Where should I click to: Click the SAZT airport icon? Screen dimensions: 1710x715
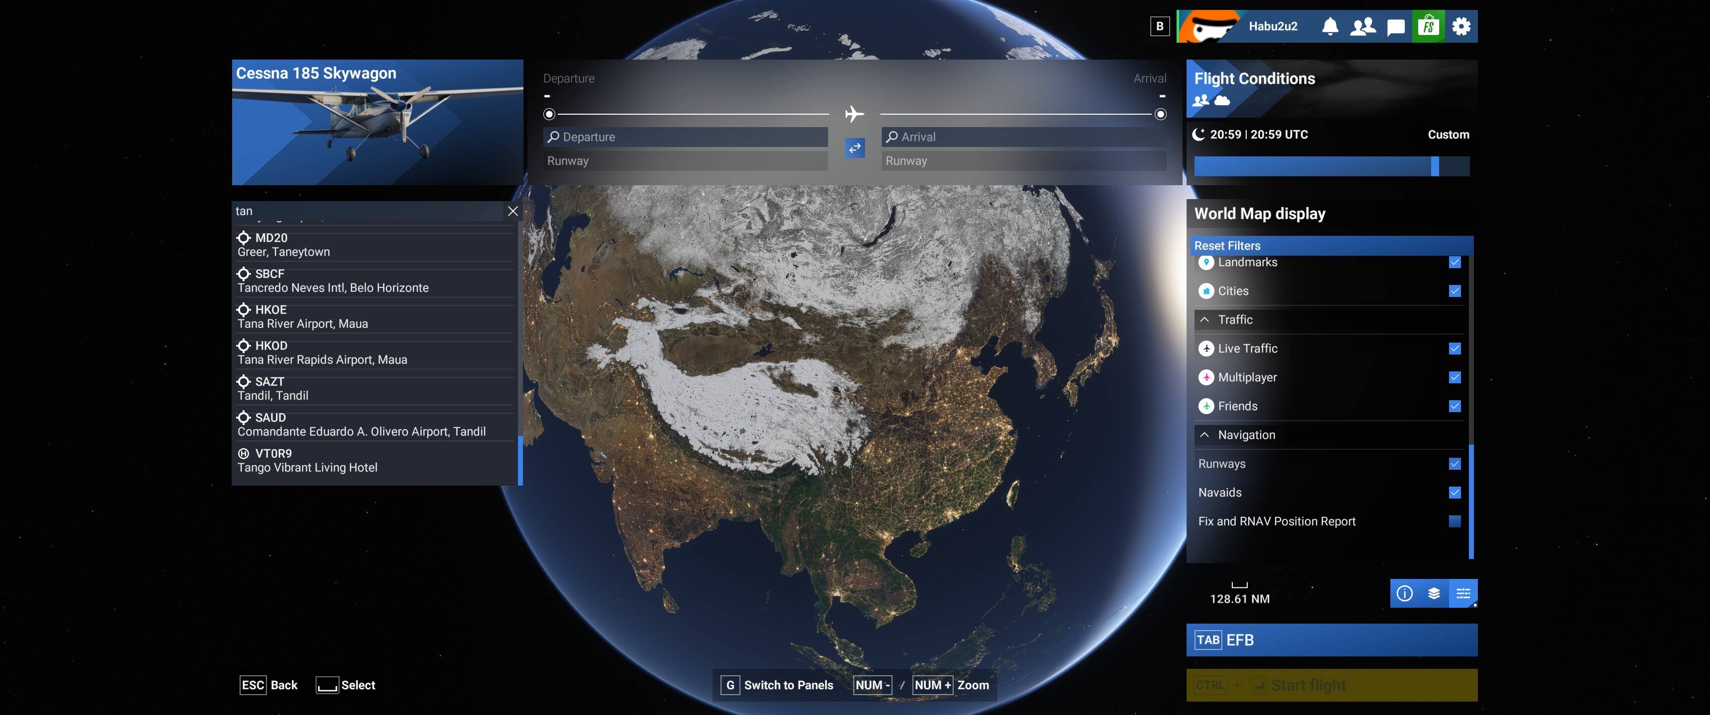244,381
